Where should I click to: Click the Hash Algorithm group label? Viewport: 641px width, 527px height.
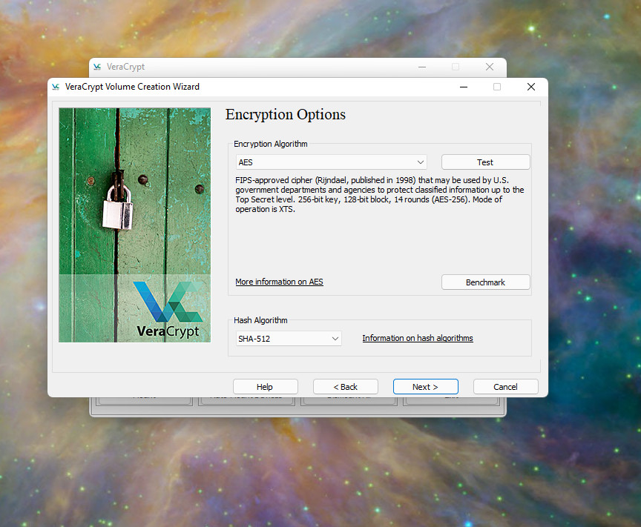(260, 320)
